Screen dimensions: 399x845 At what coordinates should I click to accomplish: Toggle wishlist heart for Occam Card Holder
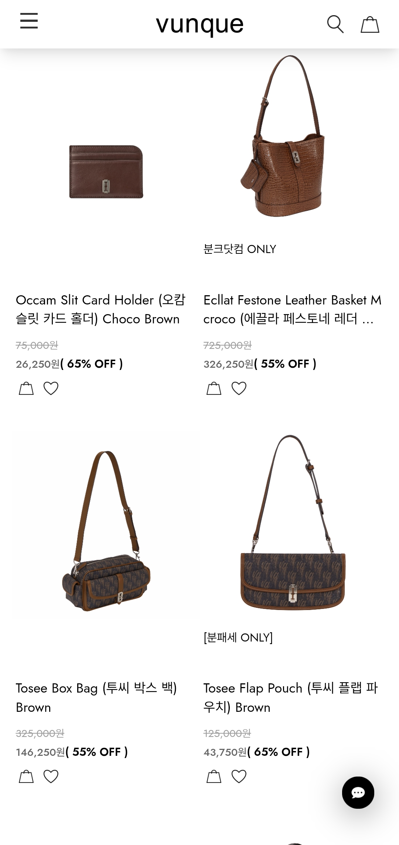point(51,388)
